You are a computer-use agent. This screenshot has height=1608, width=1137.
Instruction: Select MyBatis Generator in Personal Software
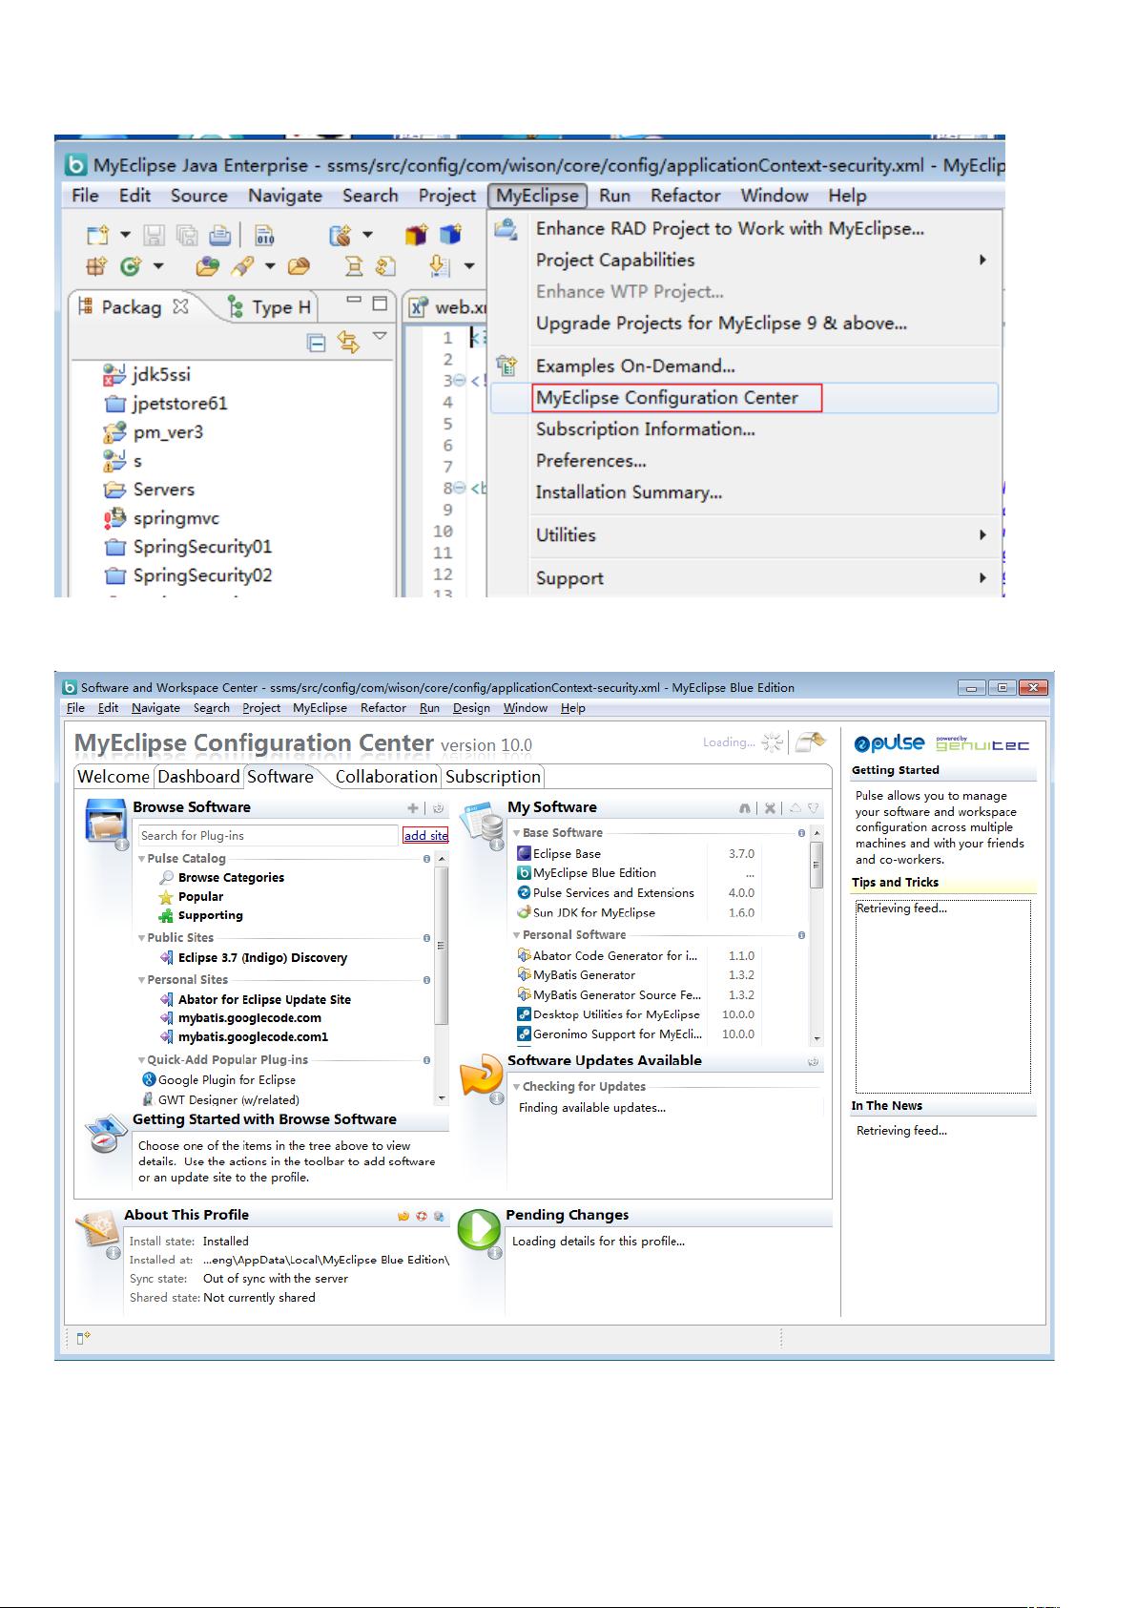pos(584,975)
